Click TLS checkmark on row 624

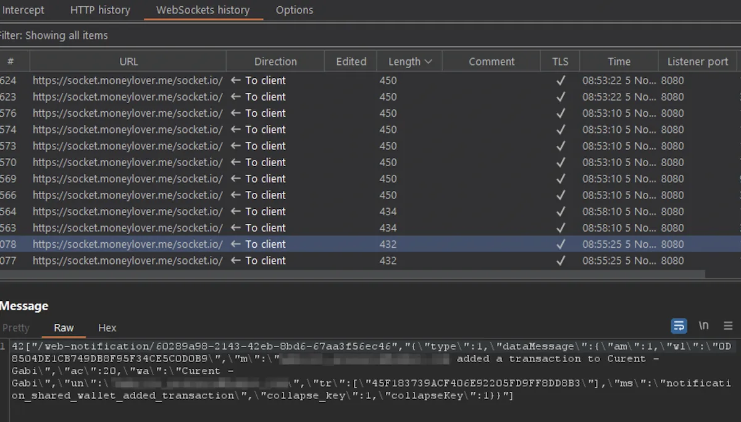click(x=561, y=80)
